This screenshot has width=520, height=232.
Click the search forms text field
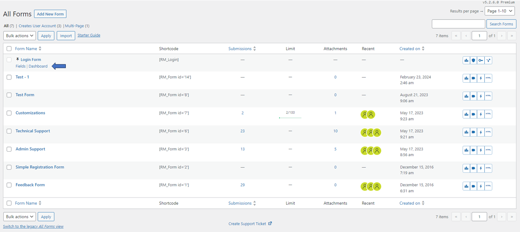coord(458,24)
